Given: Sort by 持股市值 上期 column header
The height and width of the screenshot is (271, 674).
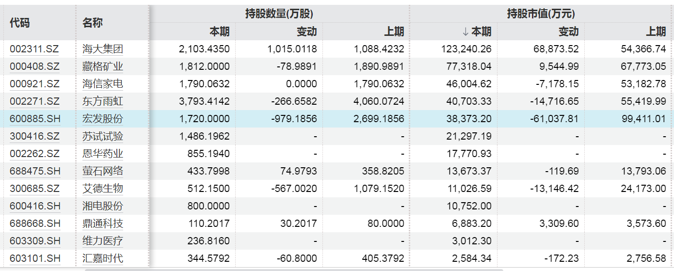Looking at the screenshot, I should (x=656, y=32).
